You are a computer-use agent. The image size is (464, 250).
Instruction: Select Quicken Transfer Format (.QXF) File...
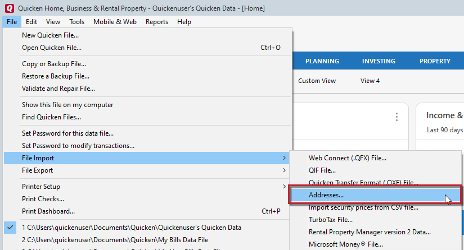pyautogui.click(x=376, y=182)
